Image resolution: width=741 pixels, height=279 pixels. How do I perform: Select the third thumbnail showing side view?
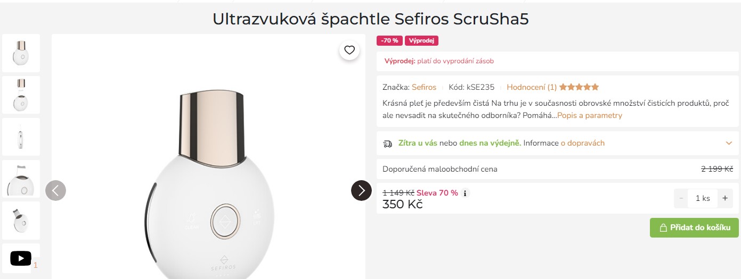(x=21, y=137)
